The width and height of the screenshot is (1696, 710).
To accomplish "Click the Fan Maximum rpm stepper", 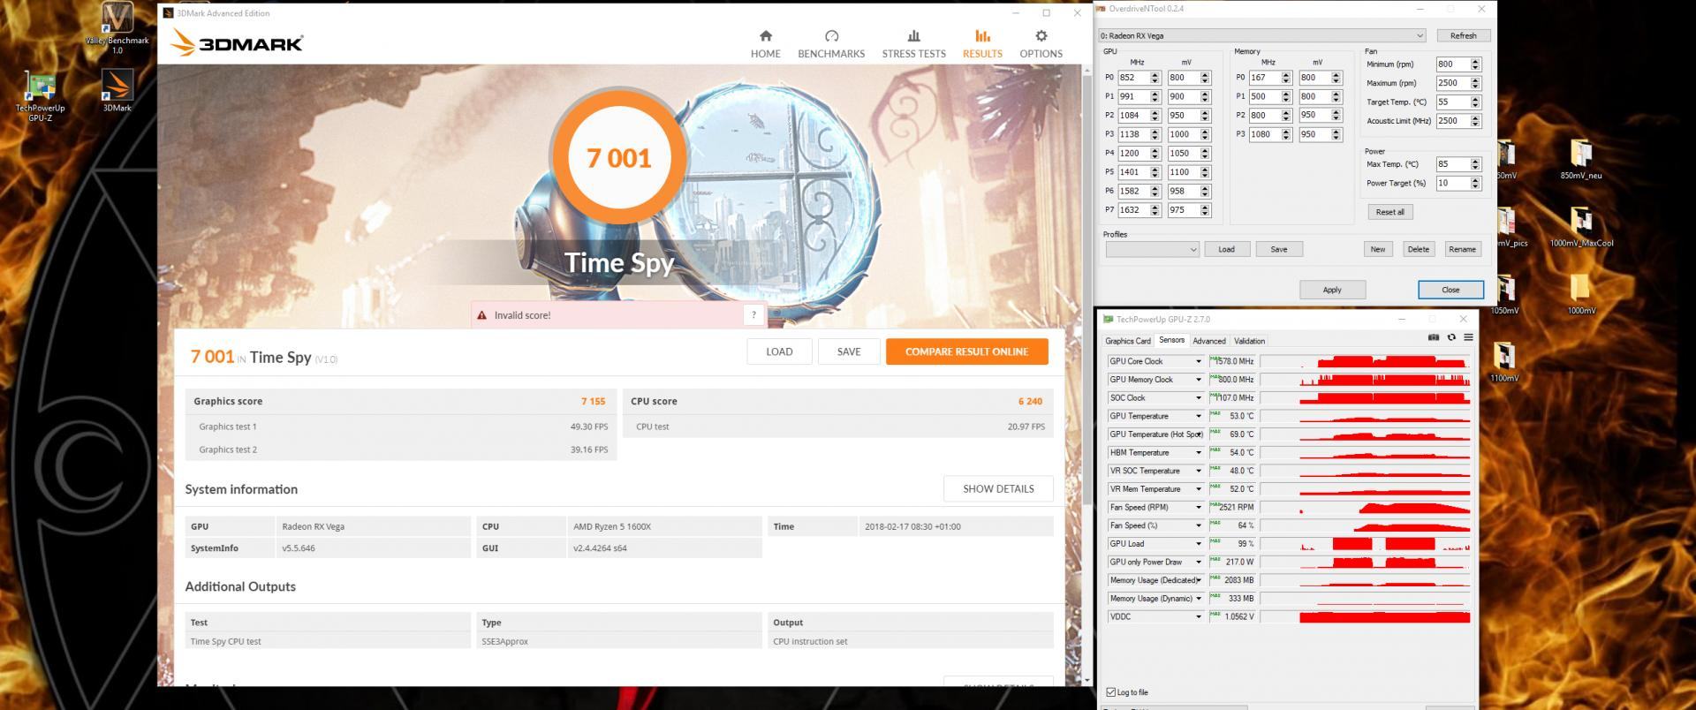I will 1474,83.
